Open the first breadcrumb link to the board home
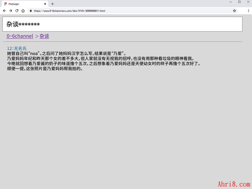This screenshot has height=189, width=252. coord(20,36)
